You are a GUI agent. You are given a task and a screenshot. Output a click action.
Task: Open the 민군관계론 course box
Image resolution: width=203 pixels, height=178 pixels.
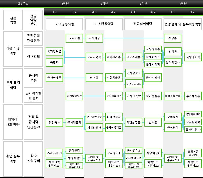click(x=133, y=57)
